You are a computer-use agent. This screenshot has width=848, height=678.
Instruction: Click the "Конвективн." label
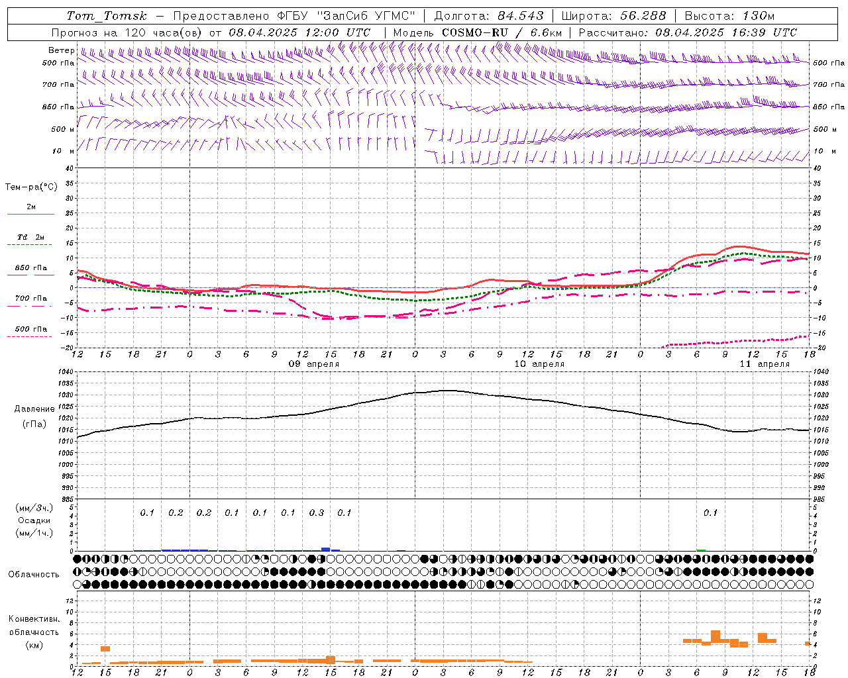[34, 619]
